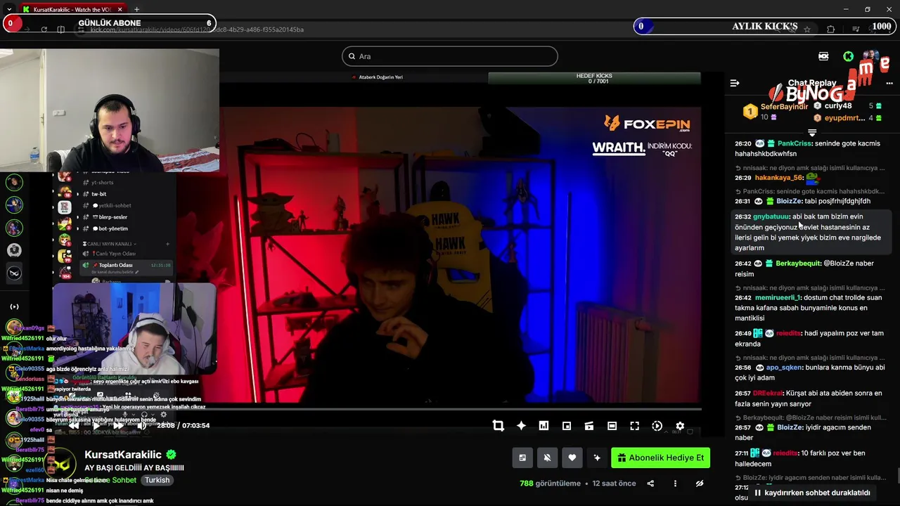Screen dimensions: 900x506
Task: Click the card icon button beside the bell
Action: pos(522,458)
